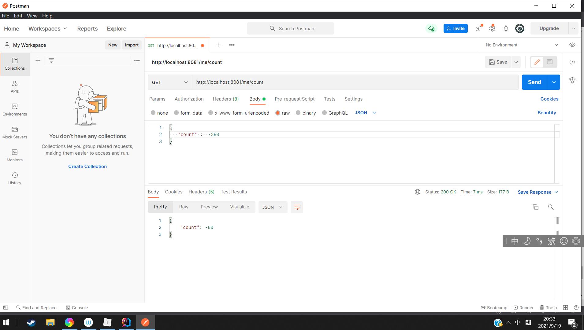This screenshot has height=330, width=584.
Task: Click the request URL input field
Action: (355, 82)
